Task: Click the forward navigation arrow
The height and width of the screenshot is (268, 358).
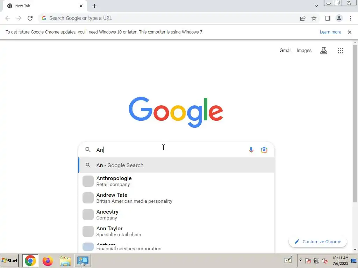Action: [x=19, y=18]
